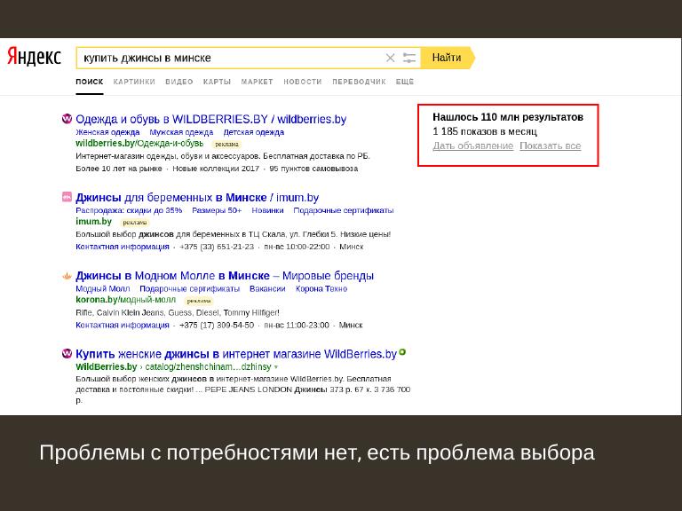Click 'Нашлось 110 млн результатов' text
The height and width of the screenshot is (511, 682).
[508, 117]
